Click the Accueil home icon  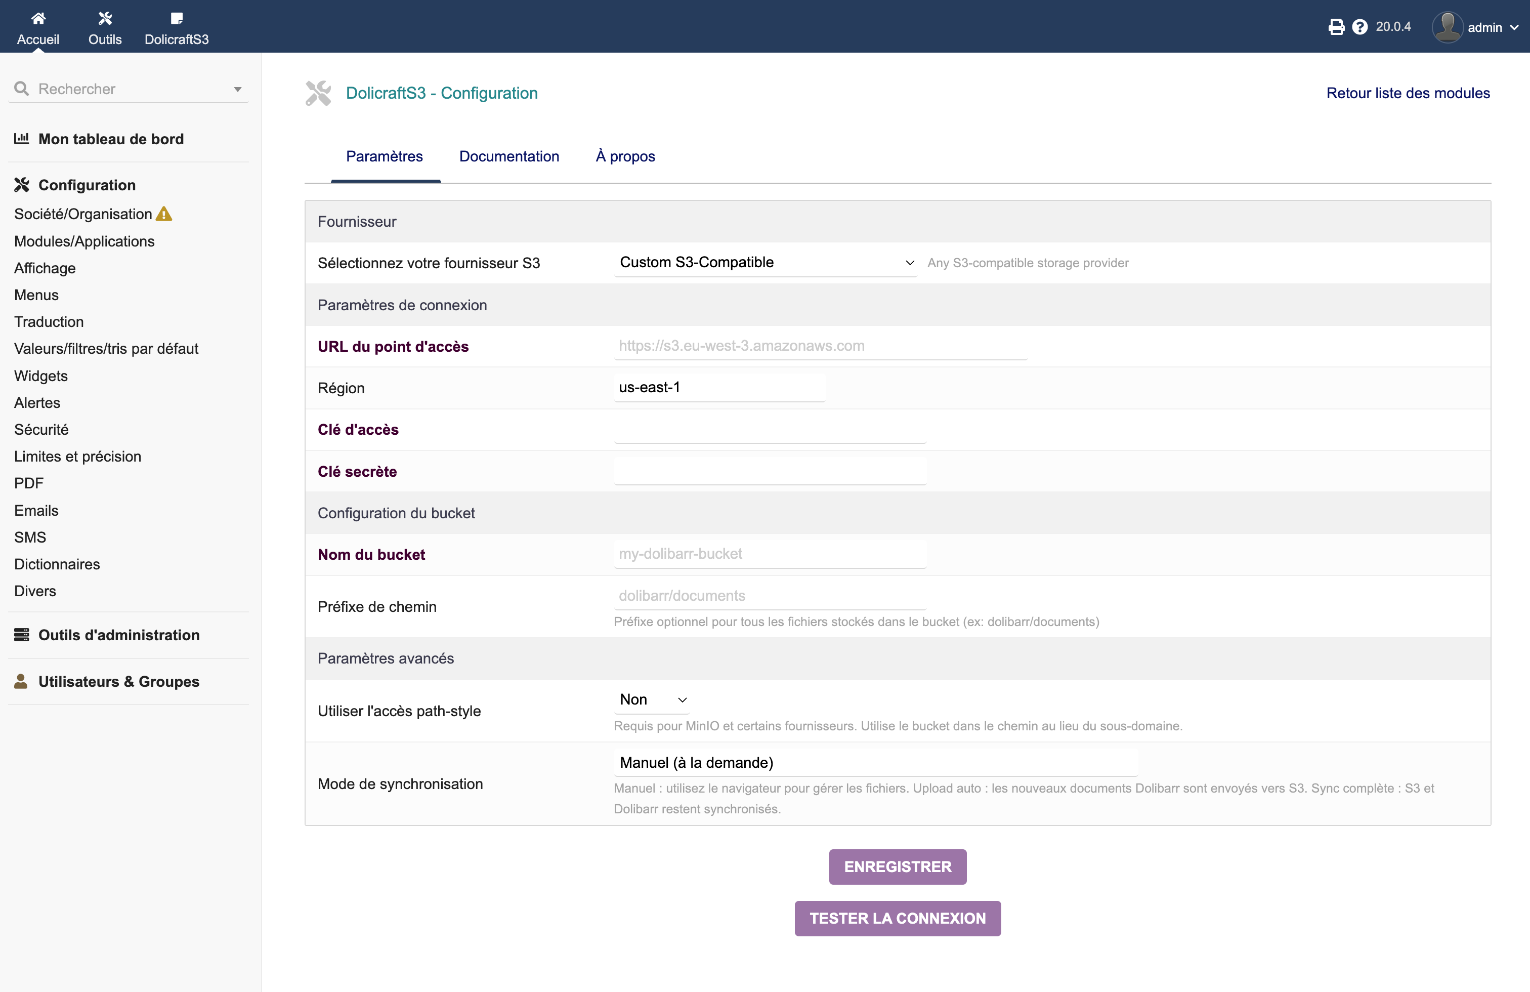tap(38, 18)
